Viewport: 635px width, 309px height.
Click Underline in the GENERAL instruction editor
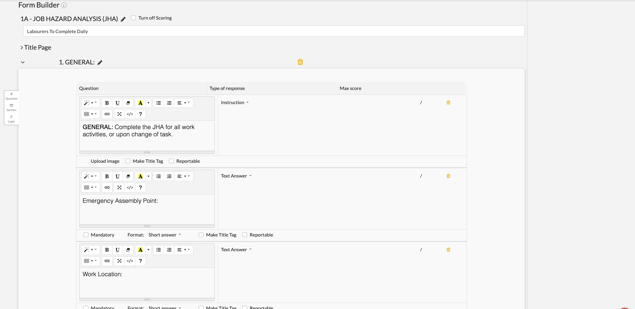[x=118, y=103]
